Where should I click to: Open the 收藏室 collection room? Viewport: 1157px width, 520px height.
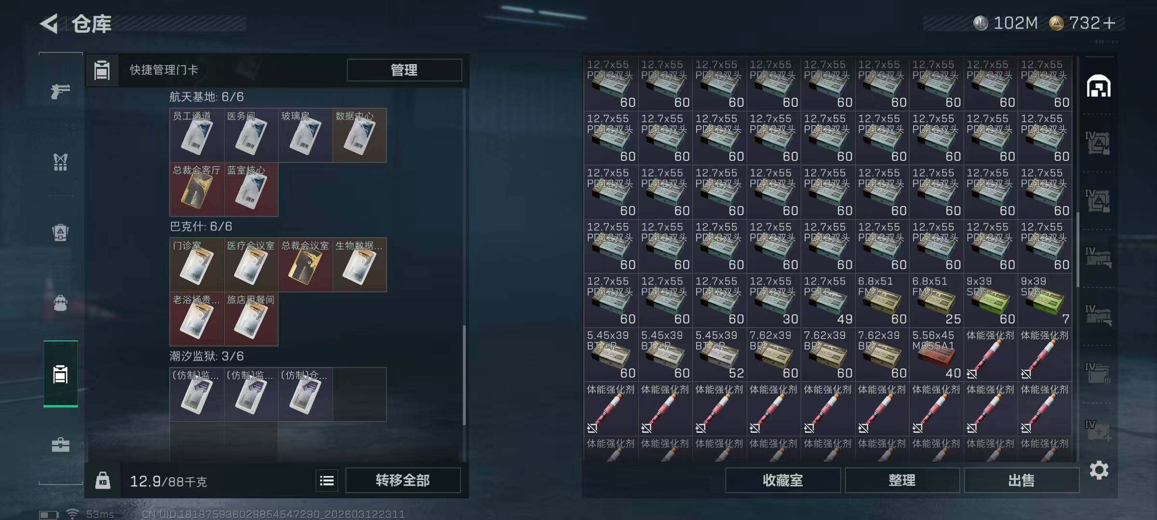coord(783,481)
